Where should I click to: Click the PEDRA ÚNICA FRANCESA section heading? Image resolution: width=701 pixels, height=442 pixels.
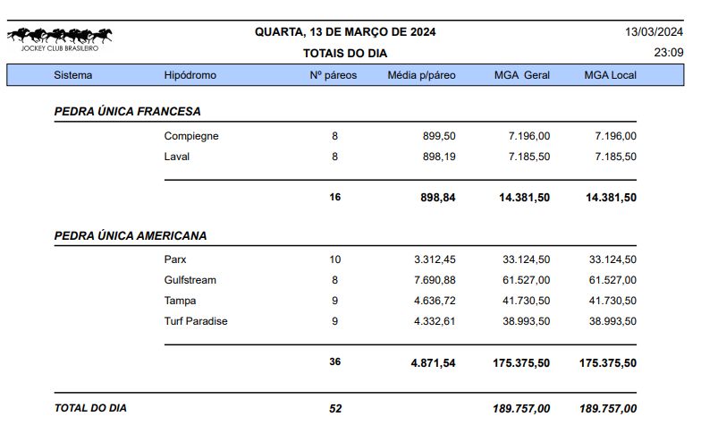[127, 111]
